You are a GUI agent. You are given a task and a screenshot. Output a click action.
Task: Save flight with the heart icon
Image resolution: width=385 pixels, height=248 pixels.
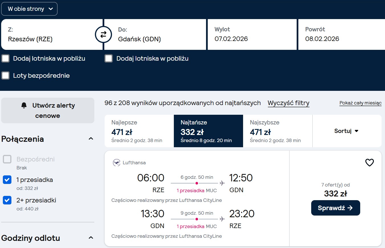pyautogui.click(x=369, y=163)
